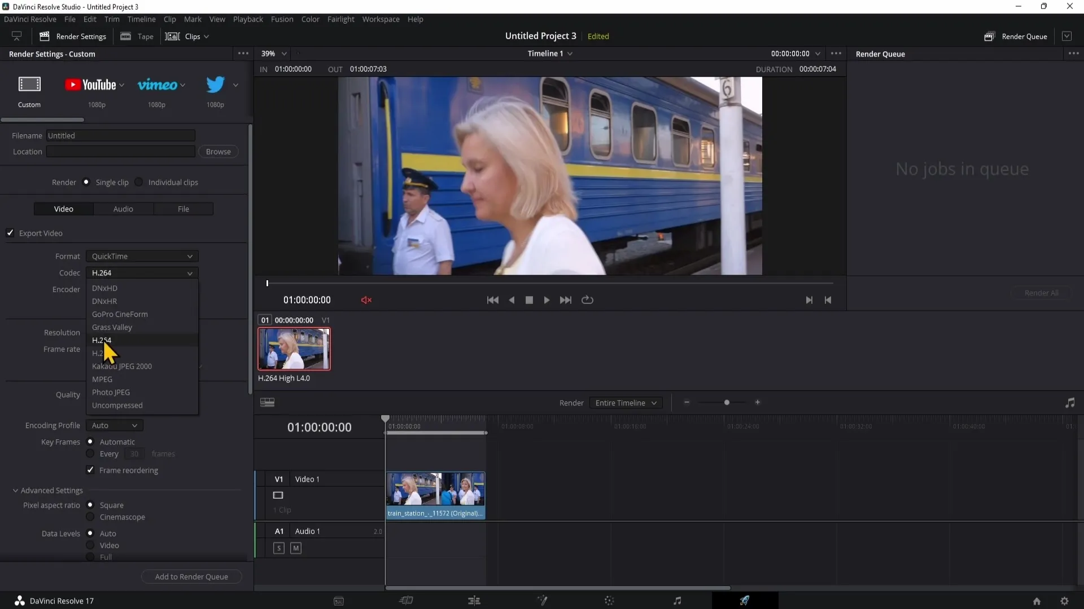Click Browse to set export location
The image size is (1084, 609).
click(218, 152)
